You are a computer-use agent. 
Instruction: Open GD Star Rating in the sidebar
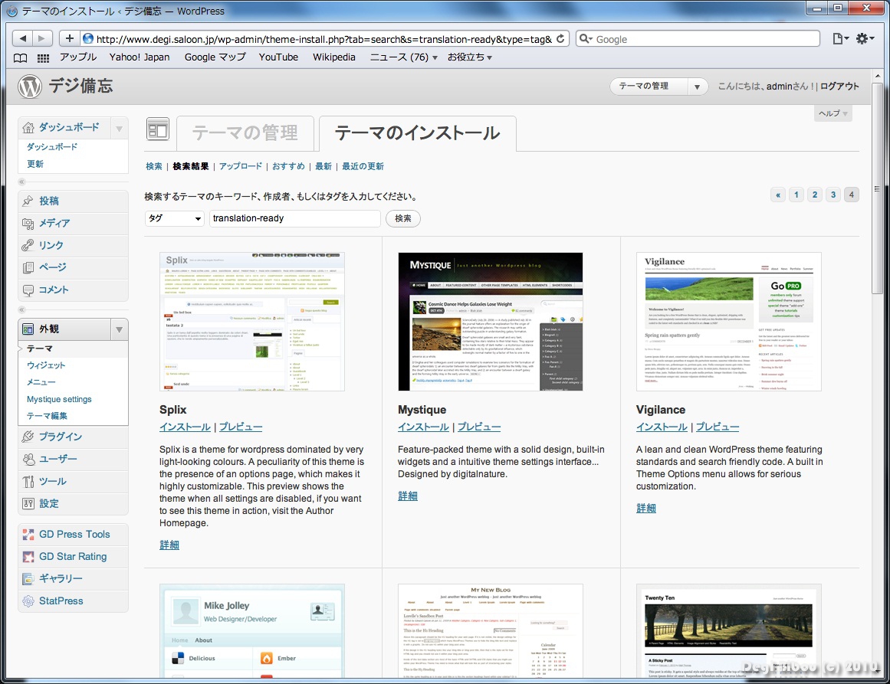73,556
